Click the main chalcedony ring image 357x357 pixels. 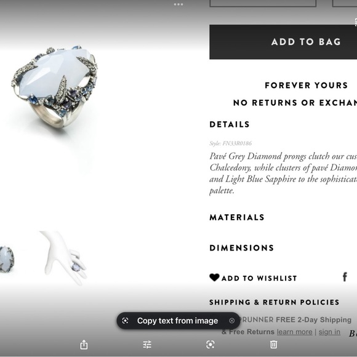(x=55, y=87)
